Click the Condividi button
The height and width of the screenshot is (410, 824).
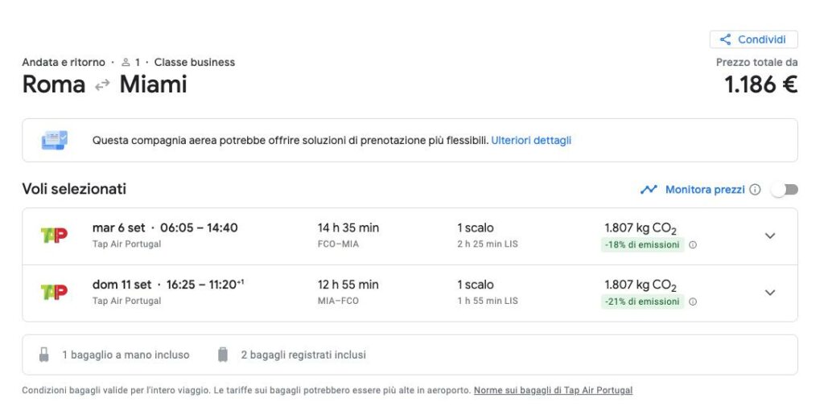tap(753, 39)
